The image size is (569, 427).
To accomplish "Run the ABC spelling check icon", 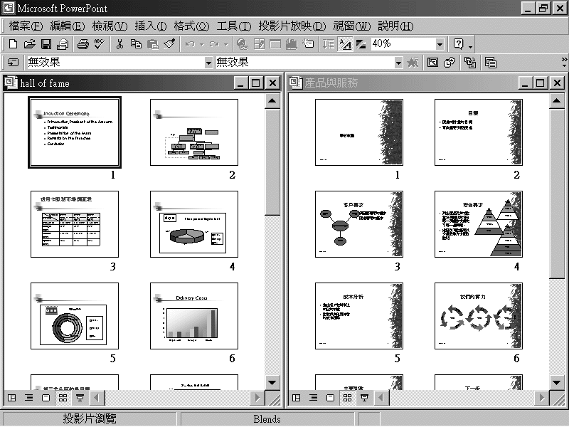I will coord(99,44).
